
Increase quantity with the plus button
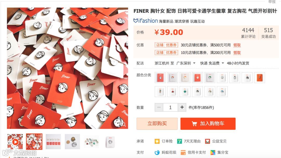[x=182, y=107]
